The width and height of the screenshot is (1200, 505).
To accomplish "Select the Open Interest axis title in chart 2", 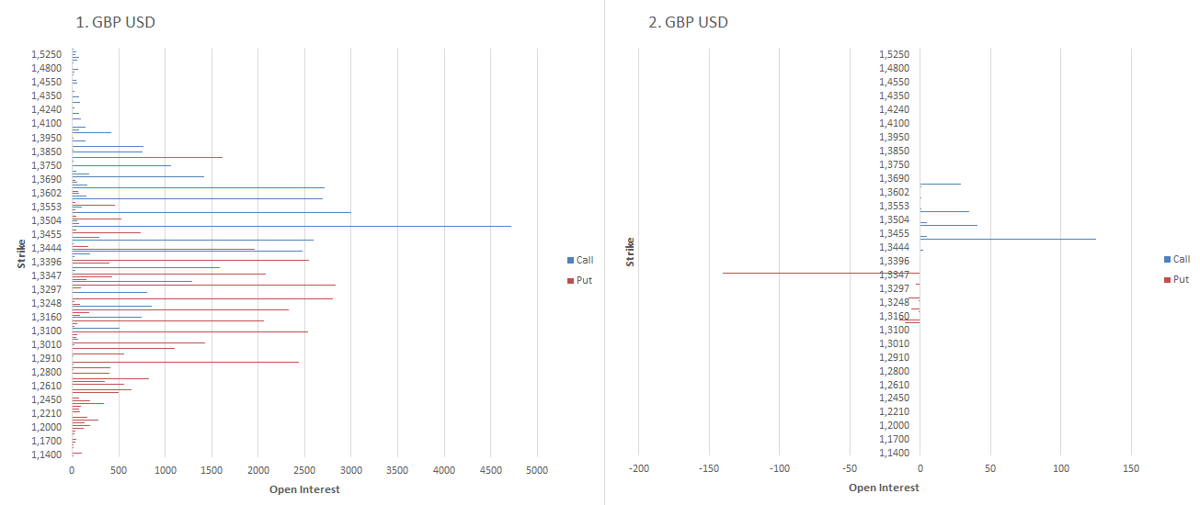I will click(x=884, y=488).
